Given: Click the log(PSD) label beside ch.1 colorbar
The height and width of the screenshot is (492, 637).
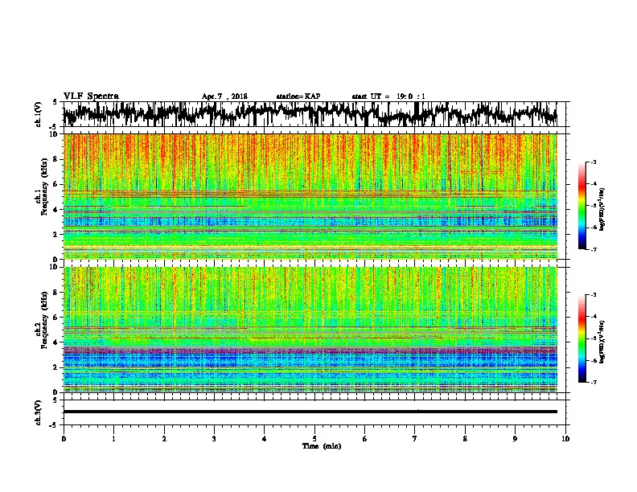Looking at the screenshot, I should tap(602, 209).
